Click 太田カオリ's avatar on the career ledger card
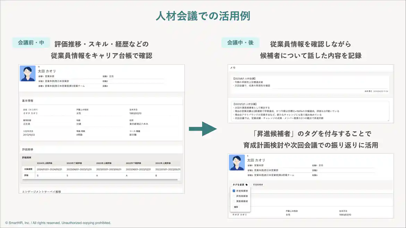 pyautogui.click(x=27, y=74)
